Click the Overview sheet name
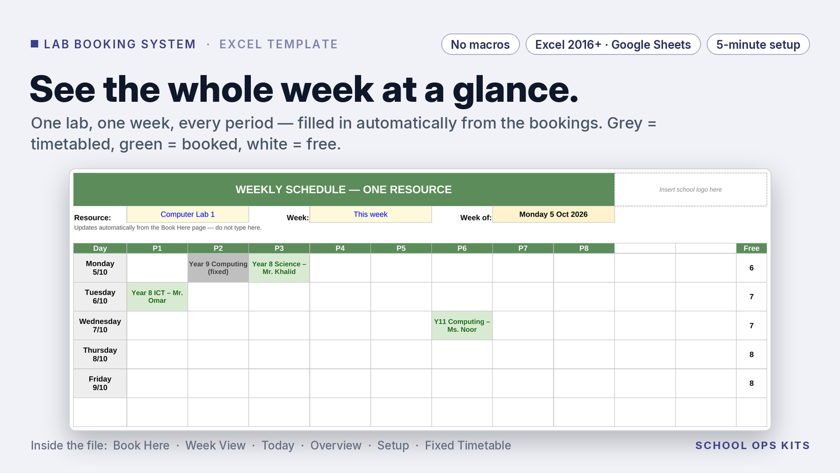 coord(336,445)
